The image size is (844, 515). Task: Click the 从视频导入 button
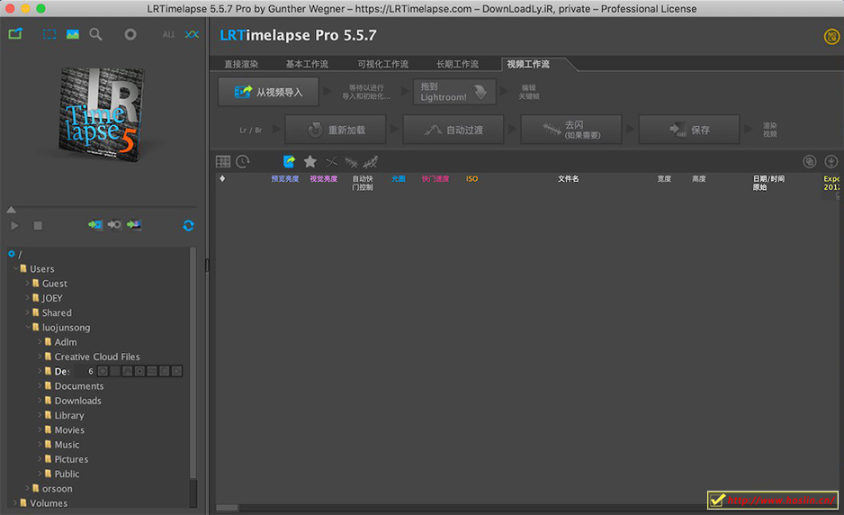tap(268, 92)
